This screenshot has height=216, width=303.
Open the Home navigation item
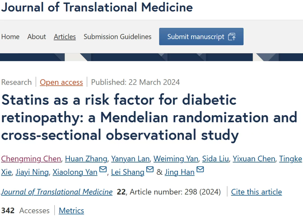10,37
